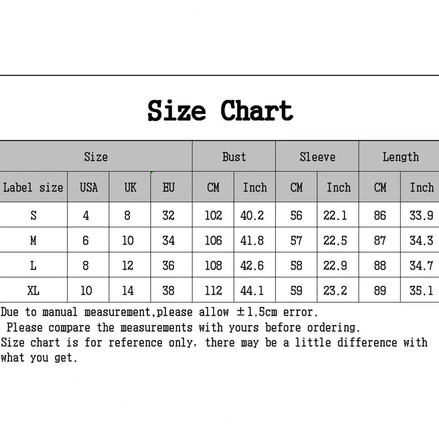This screenshot has width=439, height=439.
Task: Select the Bust header cell
Action: click(x=234, y=156)
